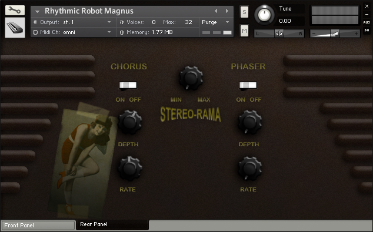Click the volume minus button
The image size is (373, 232).
pos(314,34)
